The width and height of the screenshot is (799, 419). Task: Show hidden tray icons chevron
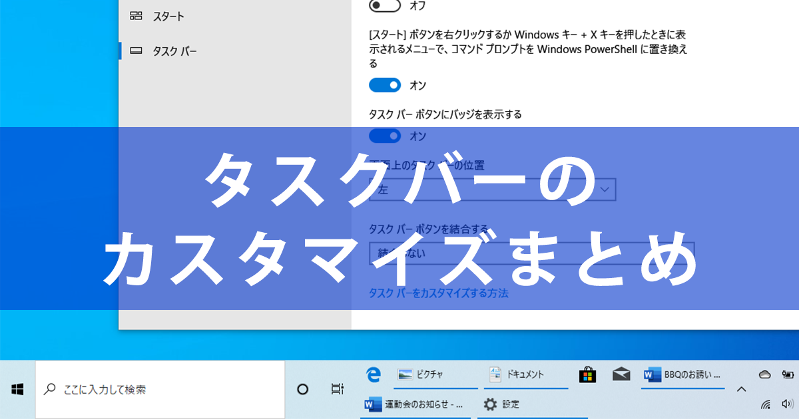tap(742, 389)
